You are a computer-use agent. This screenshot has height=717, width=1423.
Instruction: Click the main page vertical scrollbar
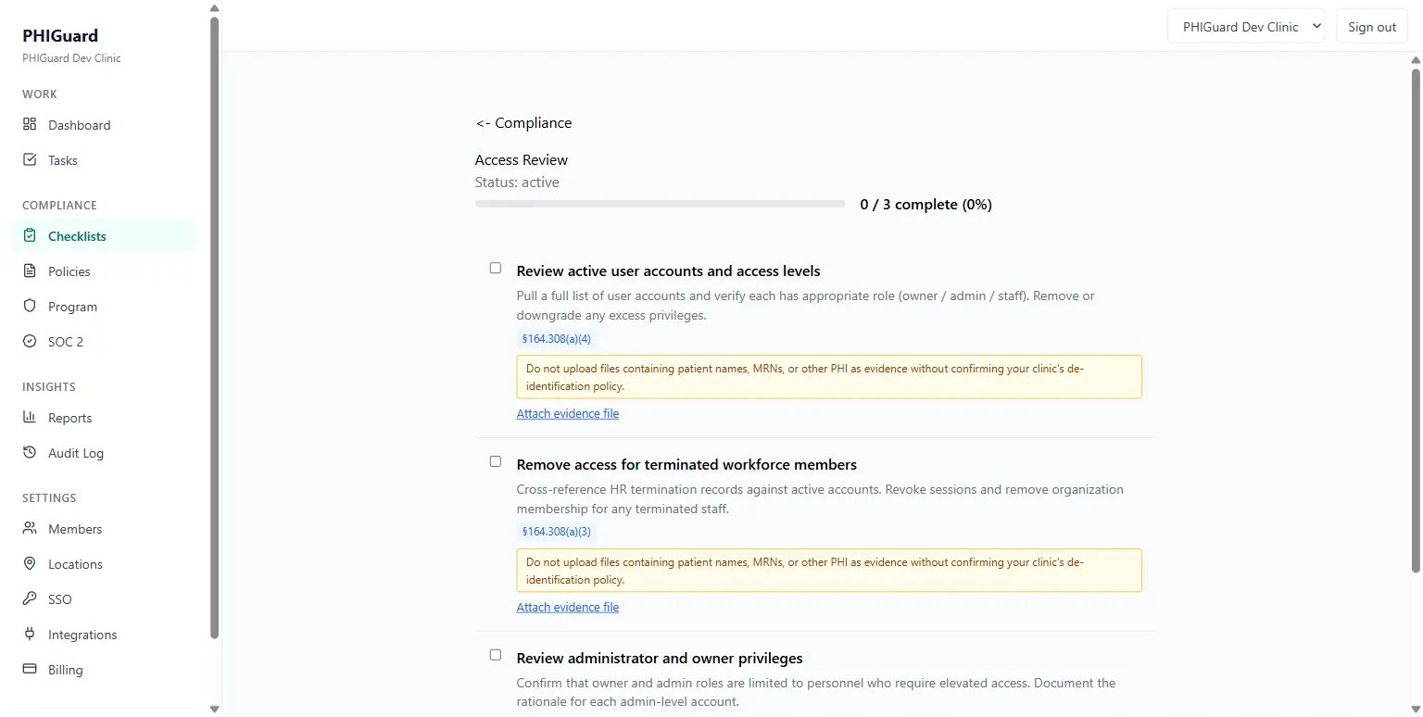pos(1416,319)
